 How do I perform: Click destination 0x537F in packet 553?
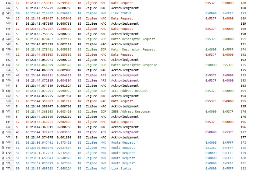pos(228,65)
